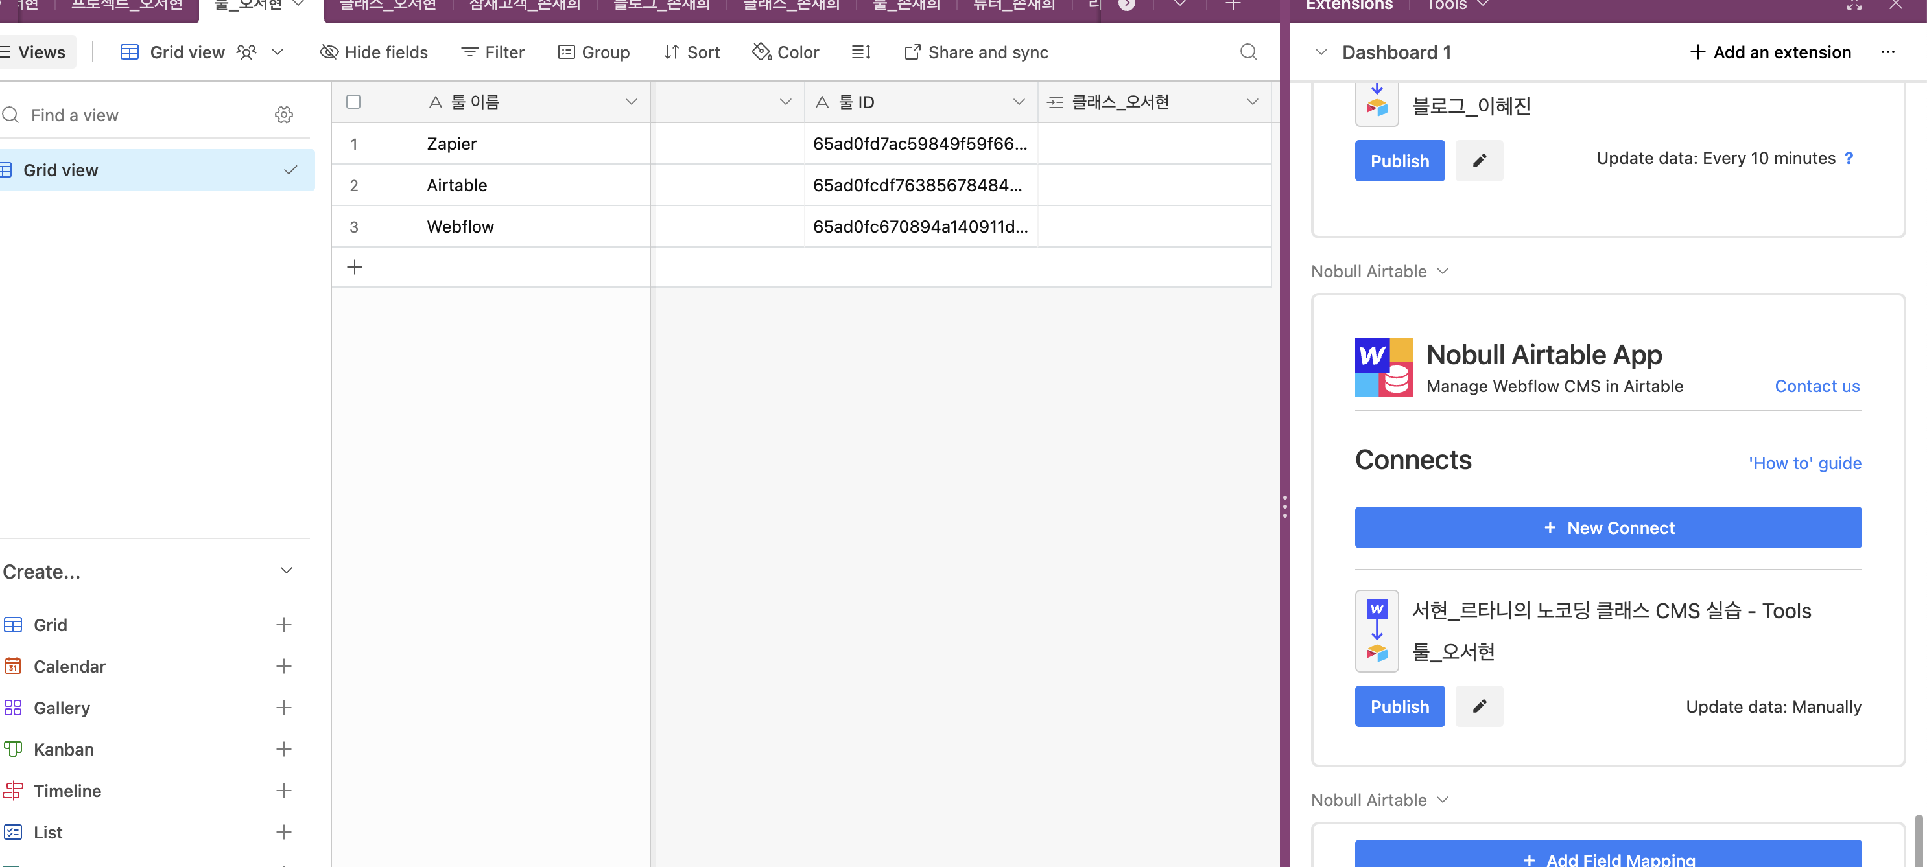Click the extensions panel scrollbar
Viewport: 1927px width, 867px height.
pos(1918,841)
